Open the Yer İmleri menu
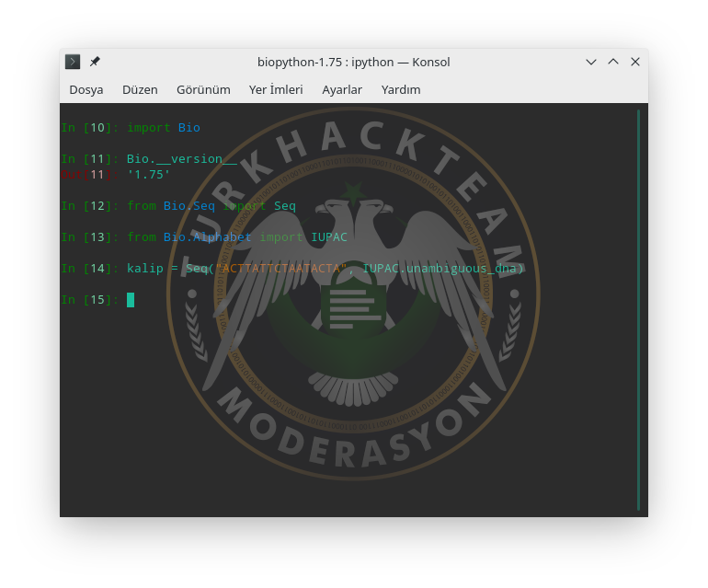 click(276, 90)
